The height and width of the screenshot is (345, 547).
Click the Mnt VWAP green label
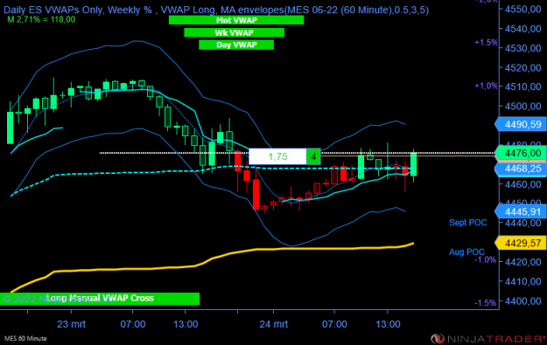pos(236,20)
